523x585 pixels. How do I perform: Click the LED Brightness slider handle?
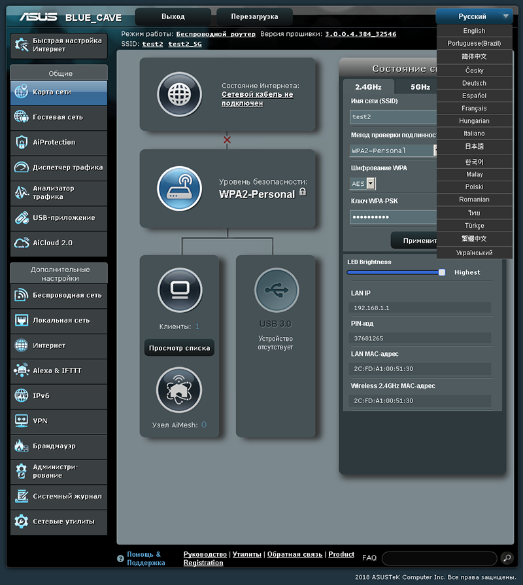442,272
